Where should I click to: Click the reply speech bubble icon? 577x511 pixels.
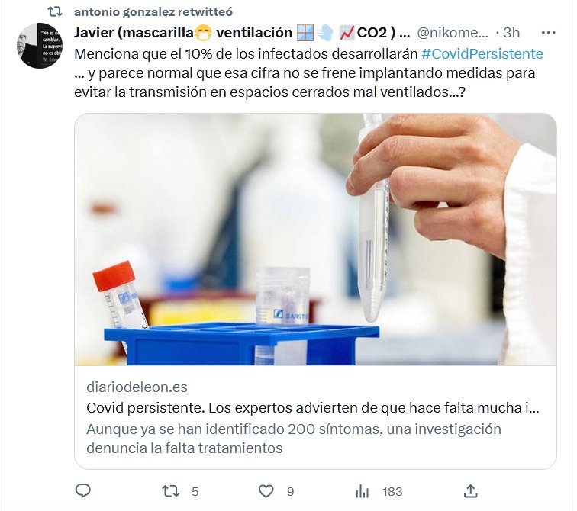tap(82, 490)
